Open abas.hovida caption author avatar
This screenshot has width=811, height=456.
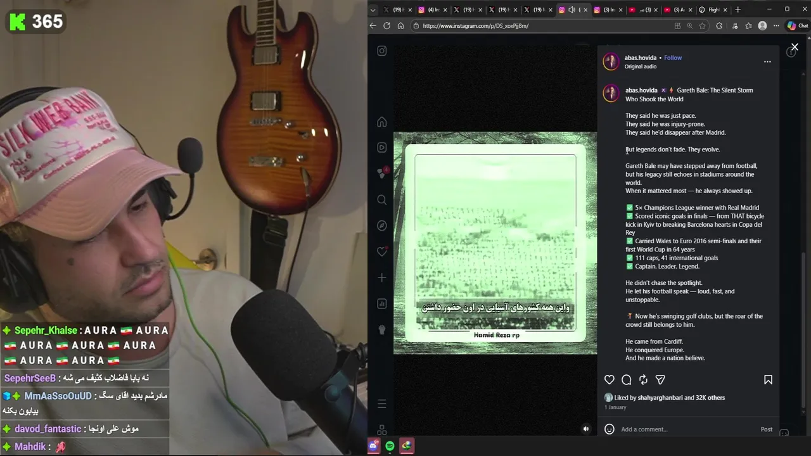click(x=611, y=93)
